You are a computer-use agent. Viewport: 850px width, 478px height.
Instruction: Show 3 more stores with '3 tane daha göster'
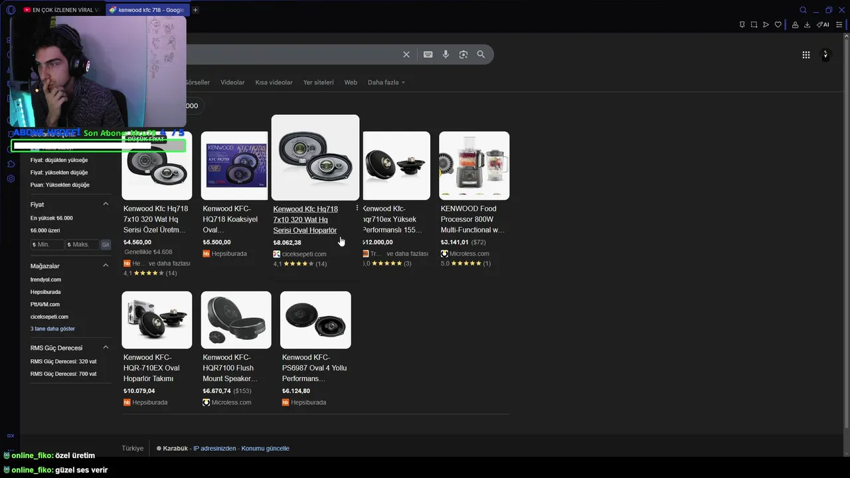point(52,329)
